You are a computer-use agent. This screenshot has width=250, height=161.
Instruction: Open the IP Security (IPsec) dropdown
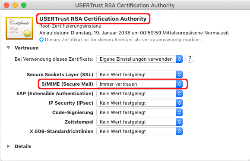139,103
